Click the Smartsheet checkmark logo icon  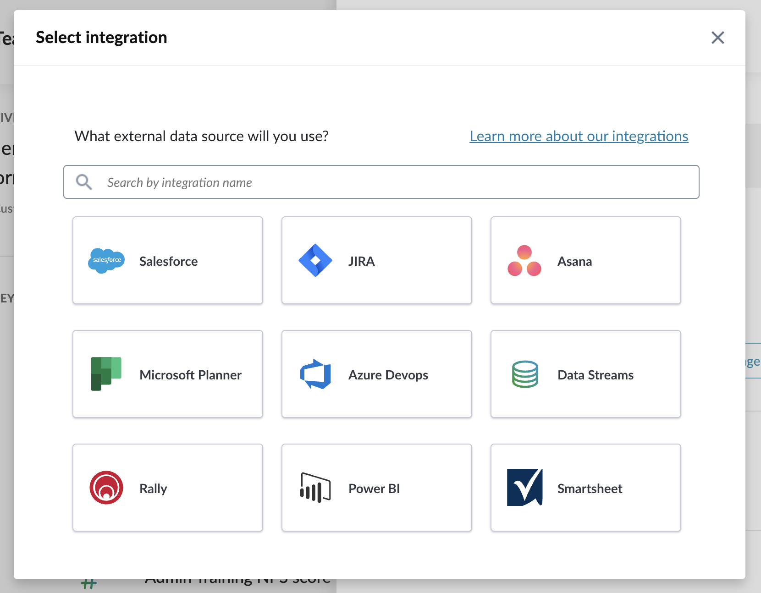(x=525, y=488)
